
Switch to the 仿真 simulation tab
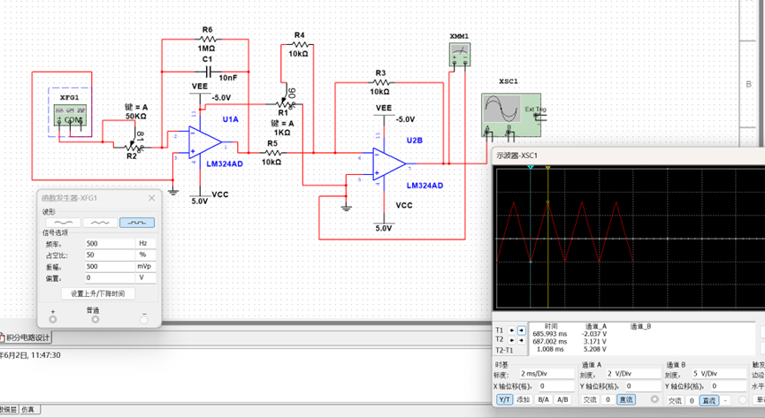pos(27,410)
